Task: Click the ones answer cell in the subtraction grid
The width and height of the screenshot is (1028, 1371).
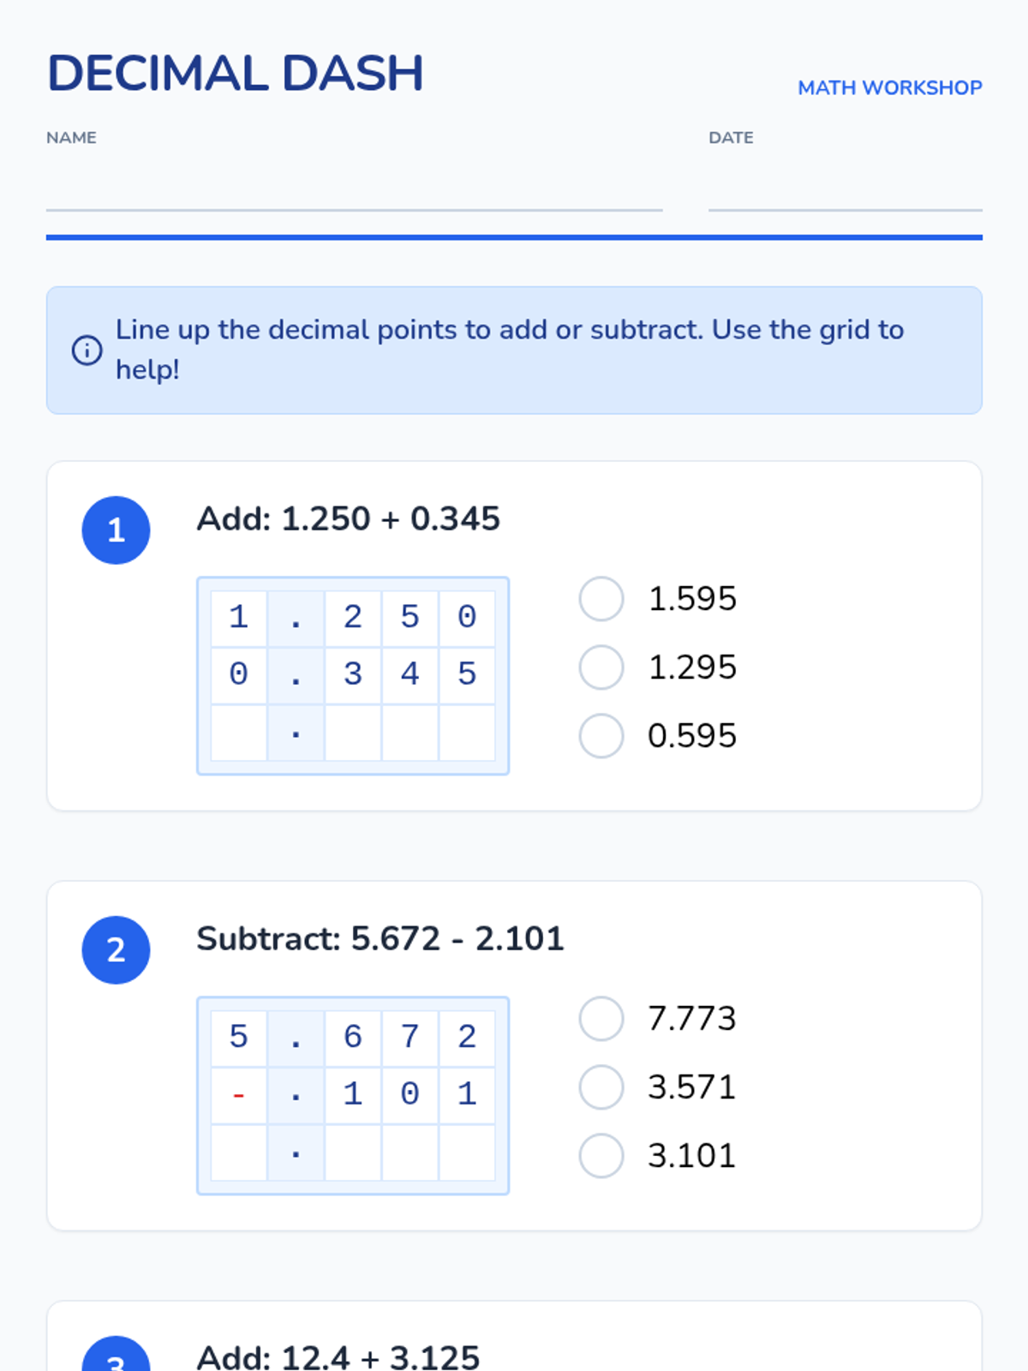Action: pyautogui.click(x=239, y=1153)
